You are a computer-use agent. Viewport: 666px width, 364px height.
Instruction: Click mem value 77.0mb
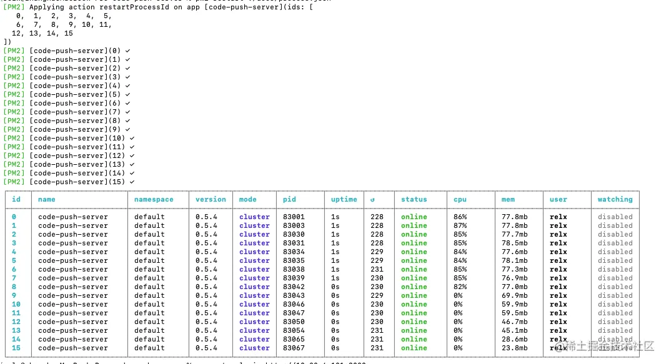[514, 287]
